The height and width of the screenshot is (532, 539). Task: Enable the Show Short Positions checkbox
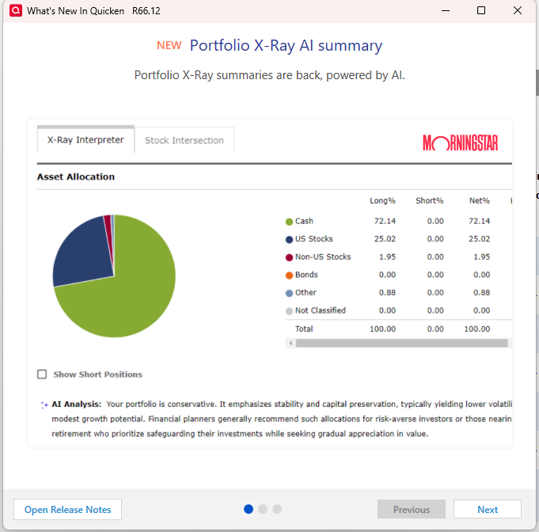pos(42,374)
